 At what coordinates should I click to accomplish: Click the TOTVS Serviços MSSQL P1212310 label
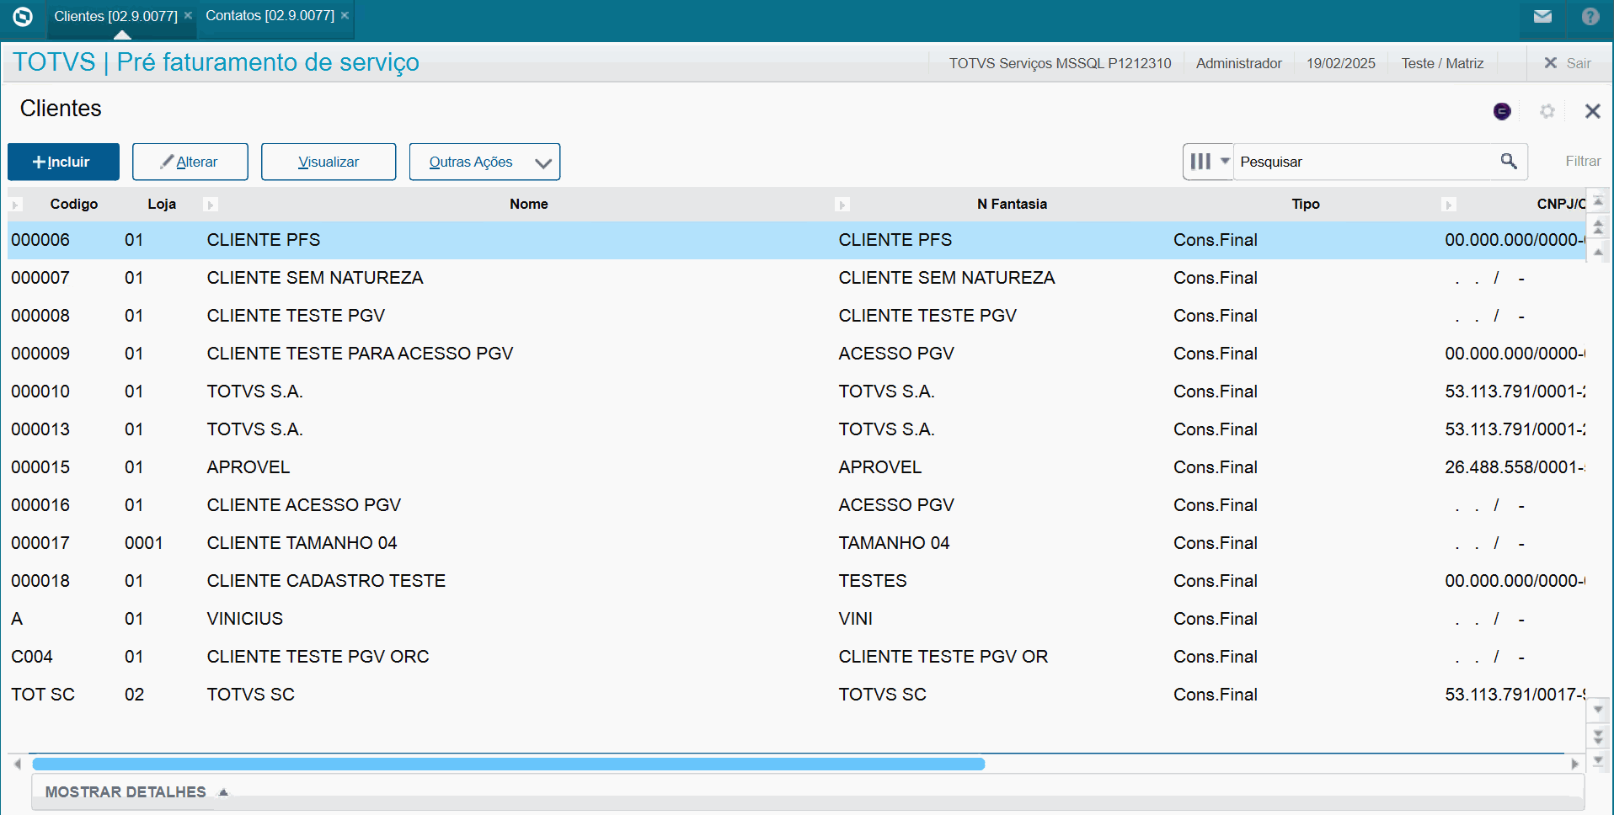click(x=1060, y=63)
